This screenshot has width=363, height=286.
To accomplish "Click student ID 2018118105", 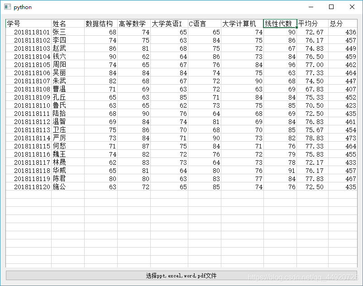I will [x=29, y=64].
